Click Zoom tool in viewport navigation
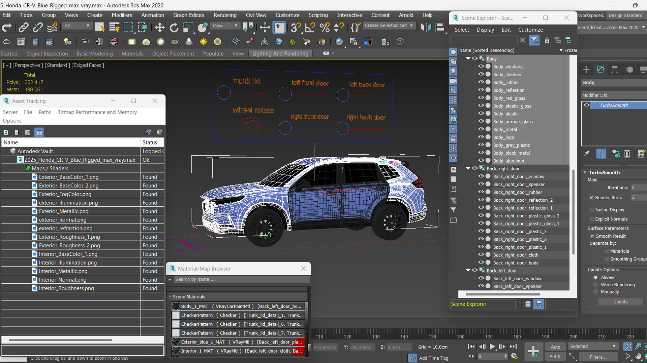 click(x=627, y=347)
